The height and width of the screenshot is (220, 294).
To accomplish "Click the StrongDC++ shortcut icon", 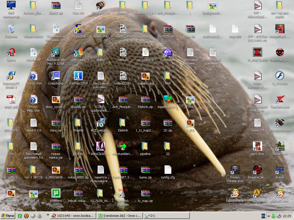I will point(100,6).
